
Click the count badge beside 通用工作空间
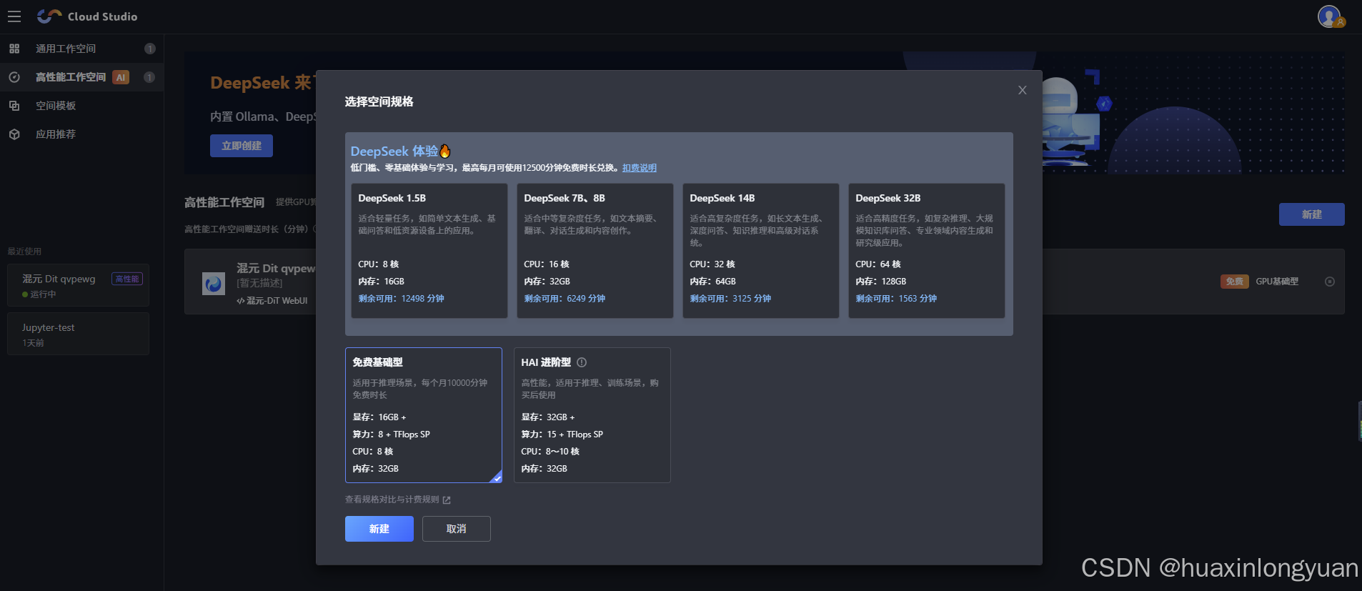pyautogui.click(x=149, y=49)
